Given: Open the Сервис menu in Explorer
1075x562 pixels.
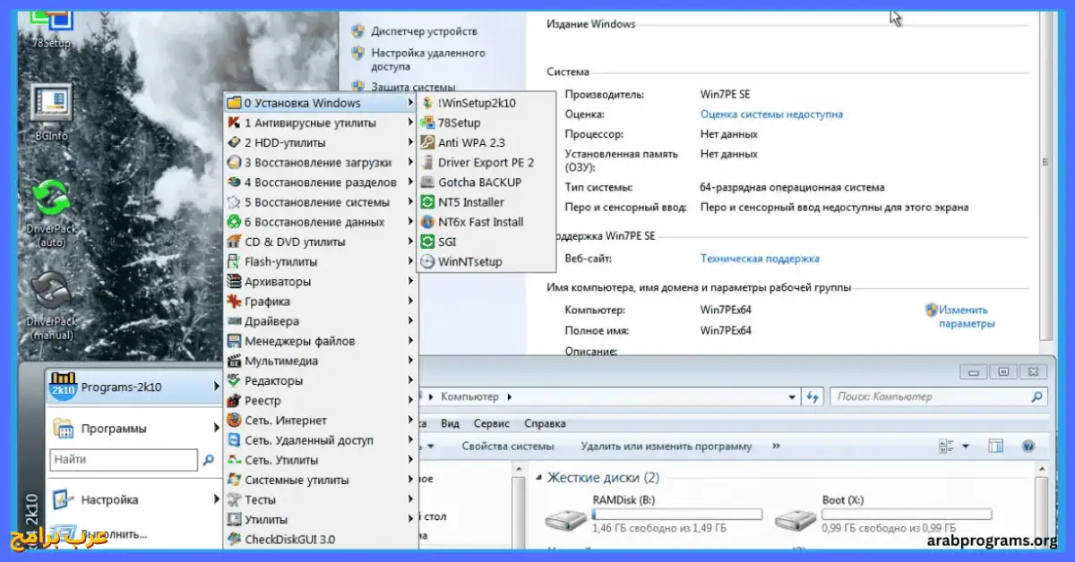Looking at the screenshot, I should tap(492, 423).
